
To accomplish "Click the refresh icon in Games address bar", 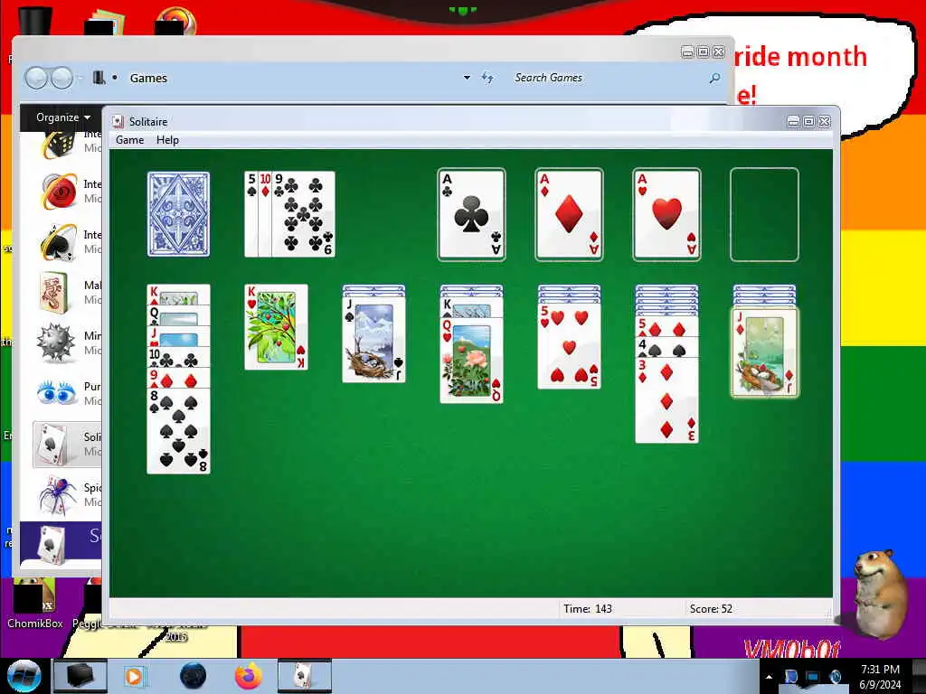I will point(487,78).
